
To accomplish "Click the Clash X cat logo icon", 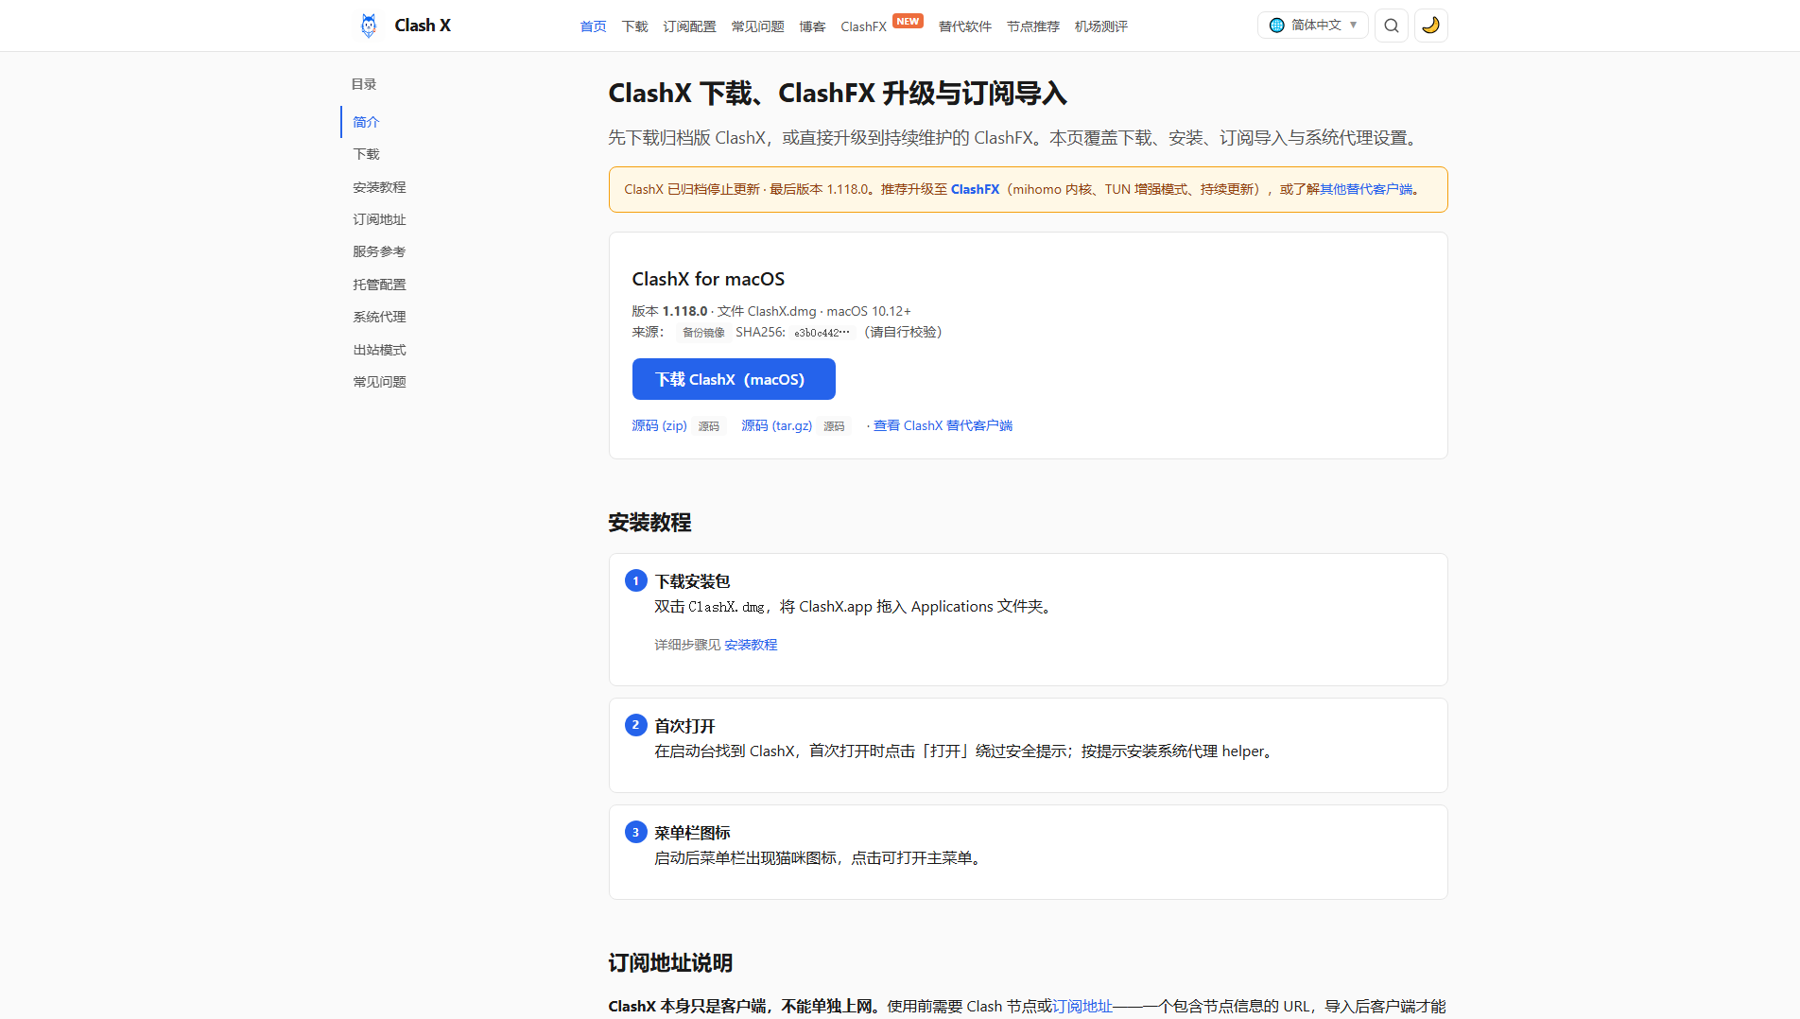I will (x=369, y=26).
